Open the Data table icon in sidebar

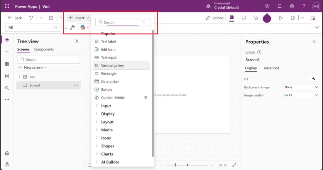[7, 64]
